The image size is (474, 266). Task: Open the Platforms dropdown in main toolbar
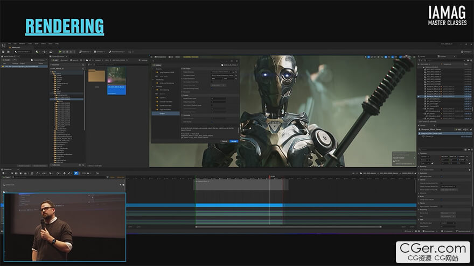pyautogui.click(x=85, y=52)
